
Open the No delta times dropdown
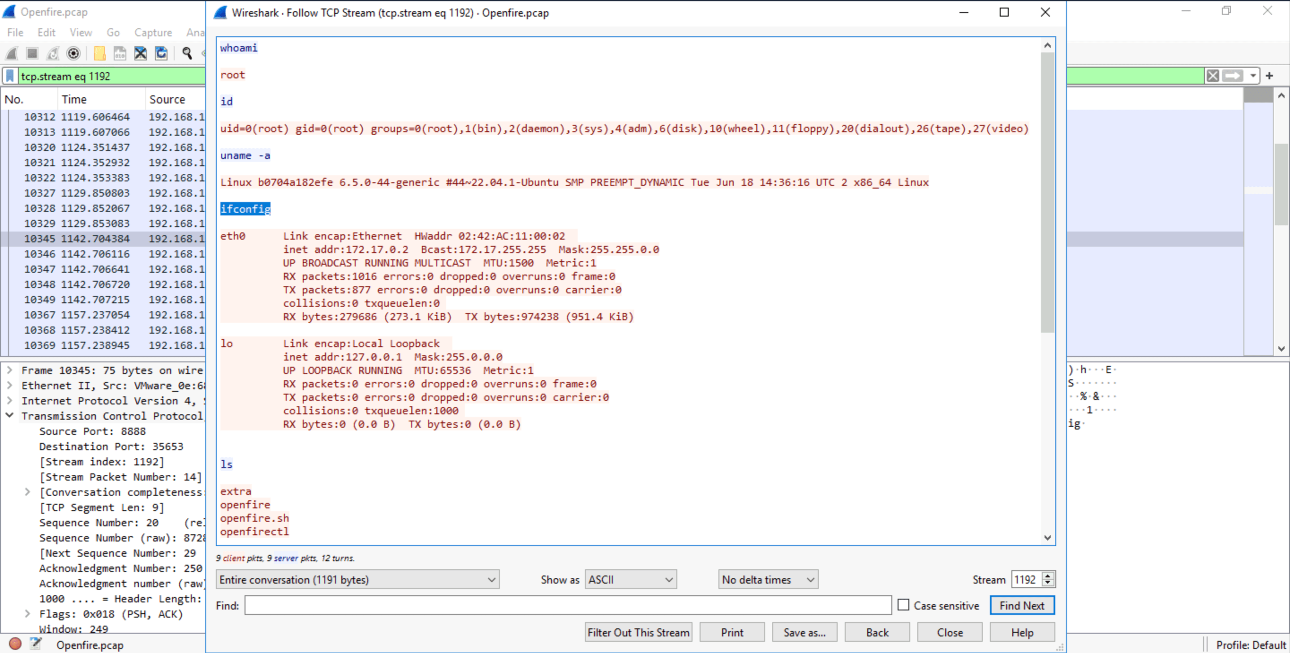click(768, 580)
